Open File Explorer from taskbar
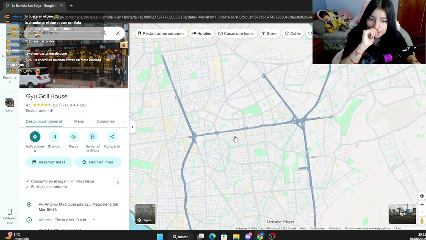The width and height of the screenshot is (426, 240). (x=236, y=237)
